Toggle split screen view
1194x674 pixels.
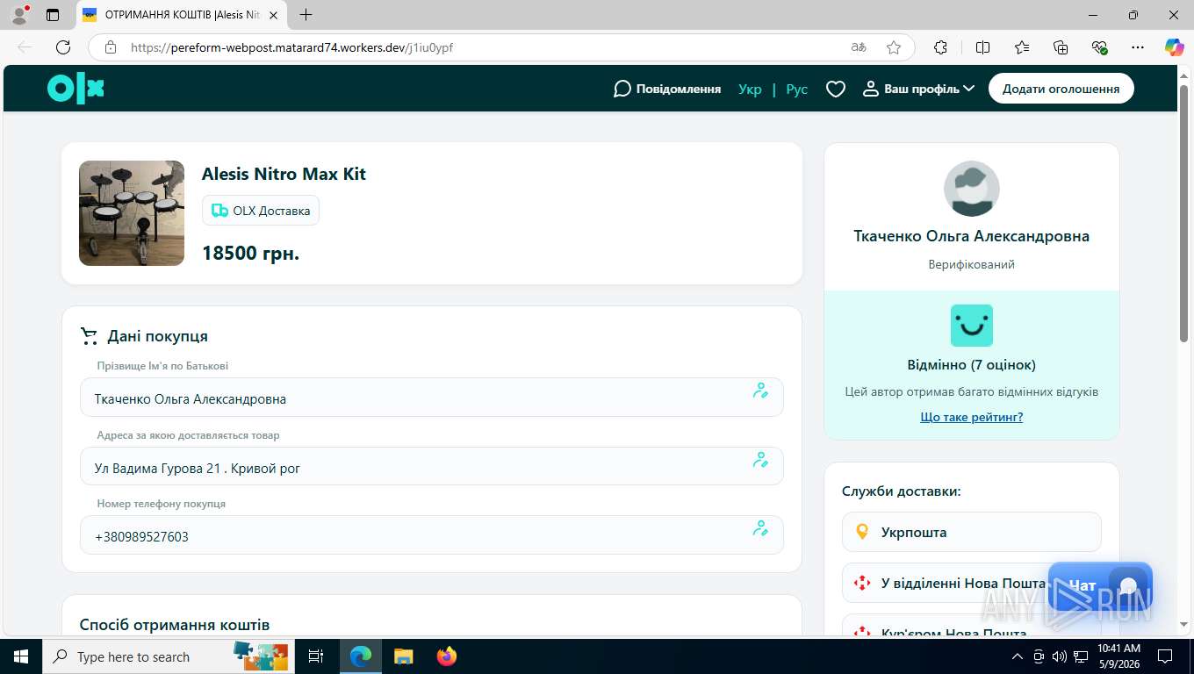(982, 47)
